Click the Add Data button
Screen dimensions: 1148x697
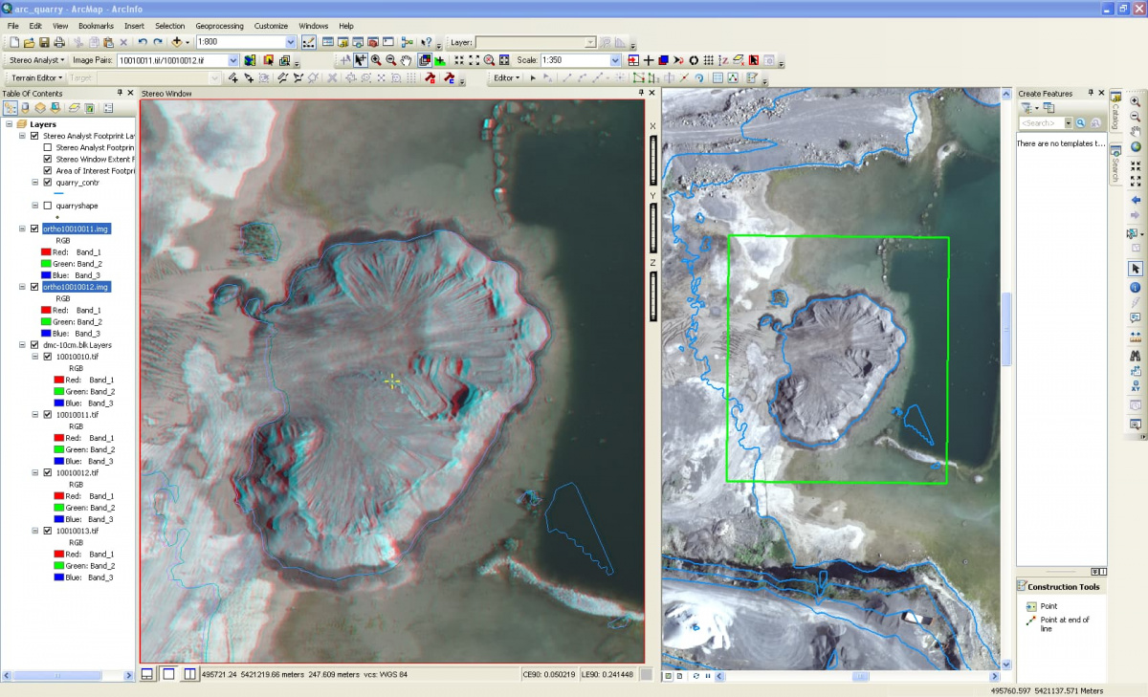pyautogui.click(x=179, y=43)
